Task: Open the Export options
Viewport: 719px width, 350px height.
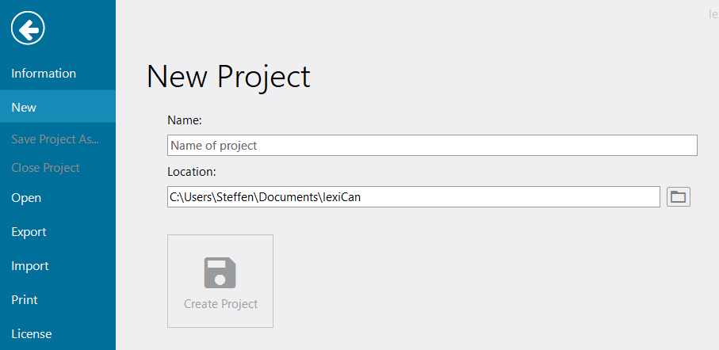Action: (x=29, y=232)
